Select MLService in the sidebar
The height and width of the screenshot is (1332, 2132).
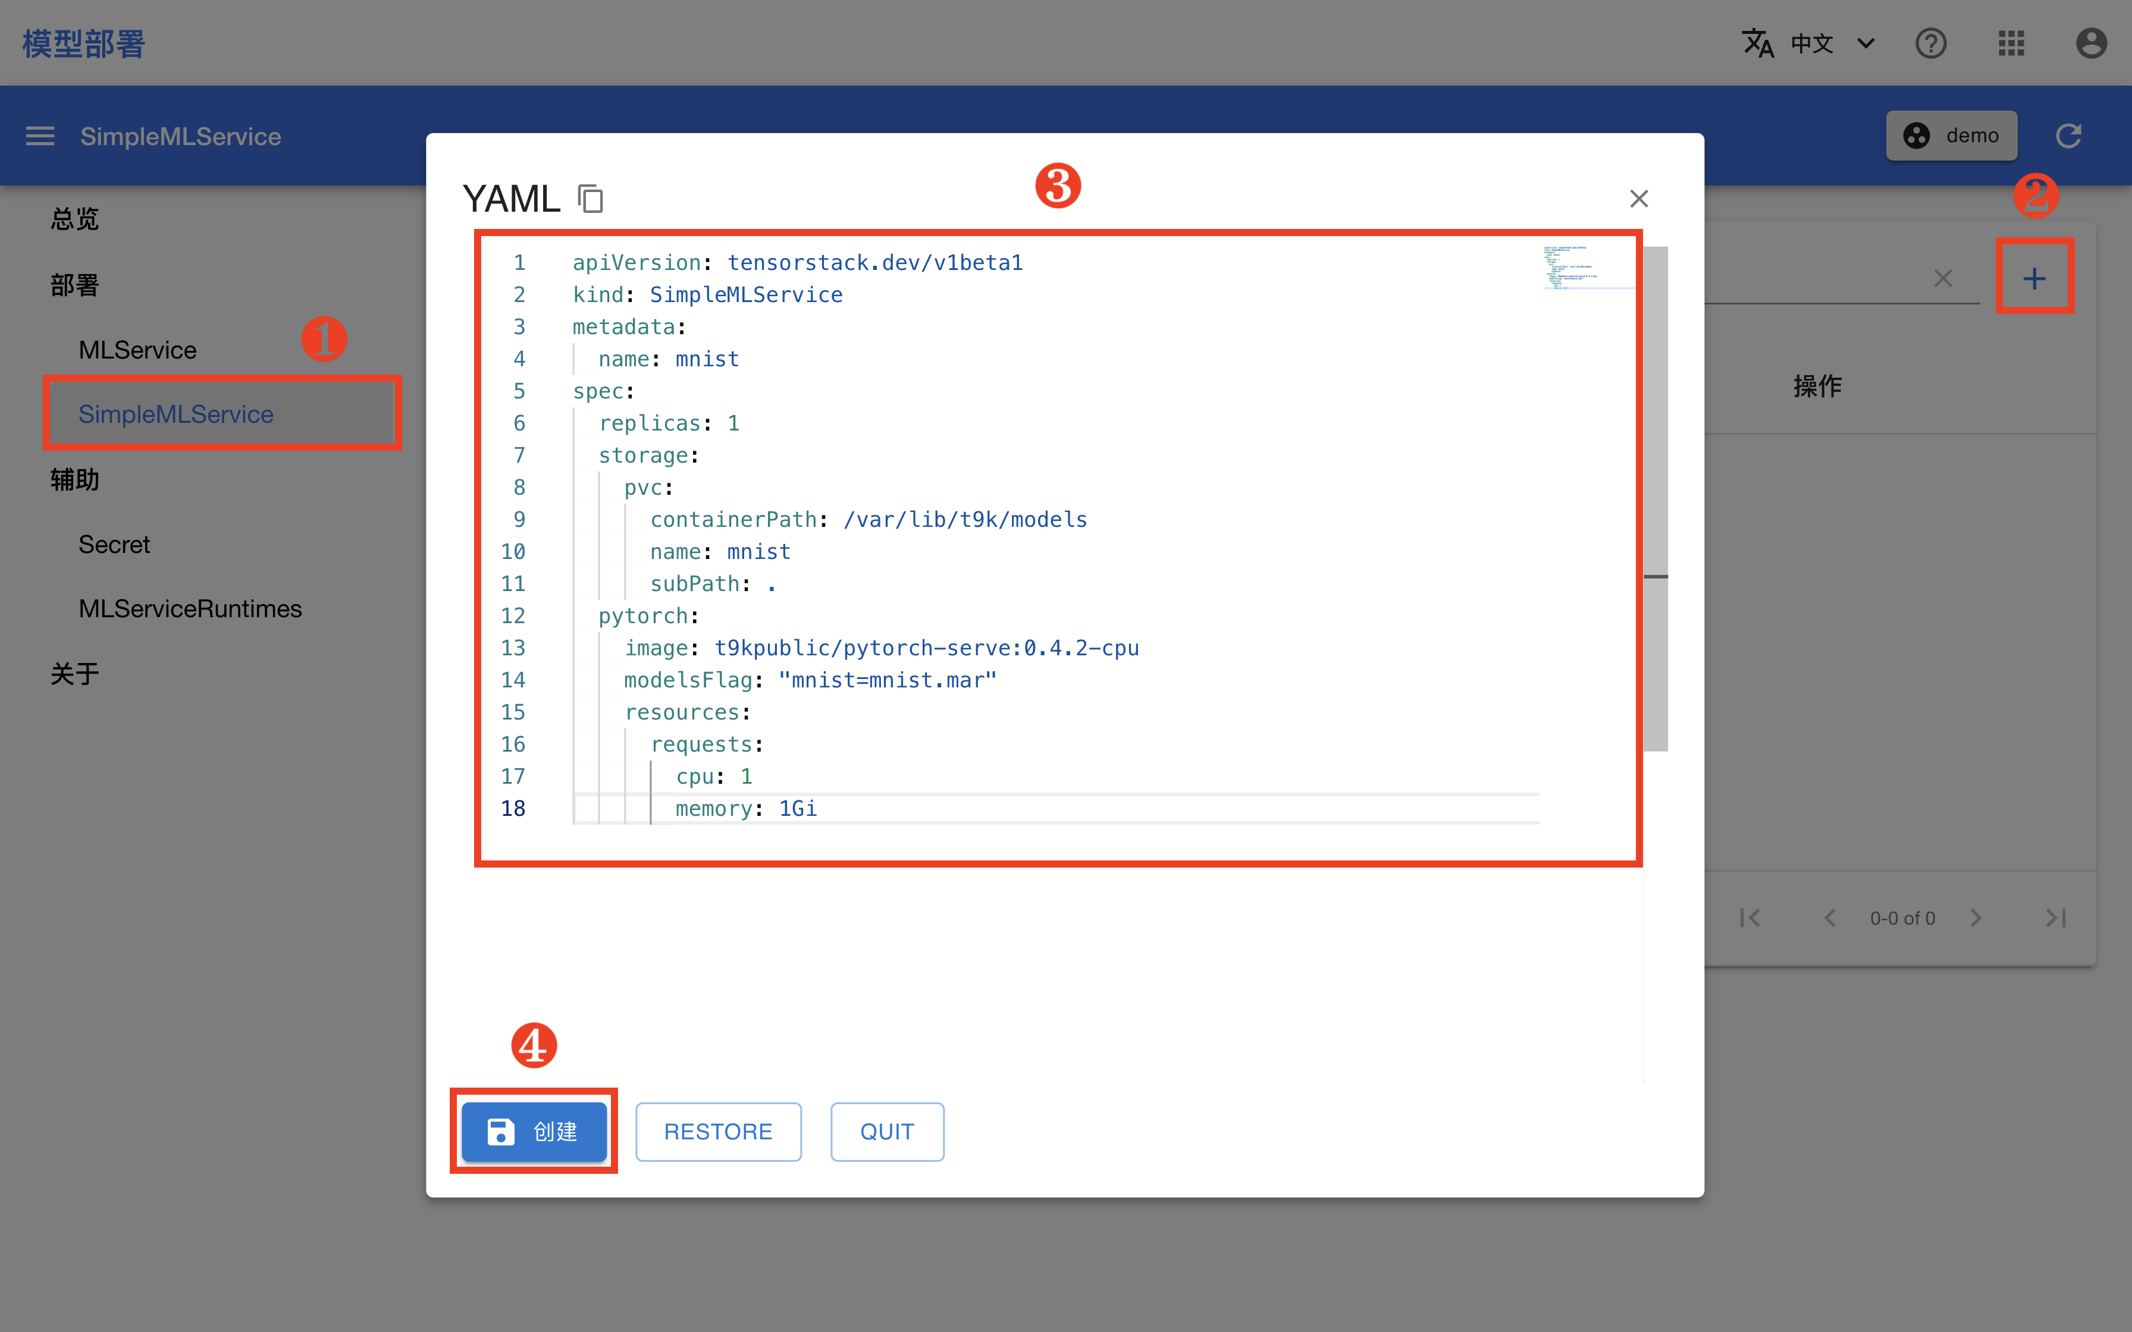tap(137, 350)
